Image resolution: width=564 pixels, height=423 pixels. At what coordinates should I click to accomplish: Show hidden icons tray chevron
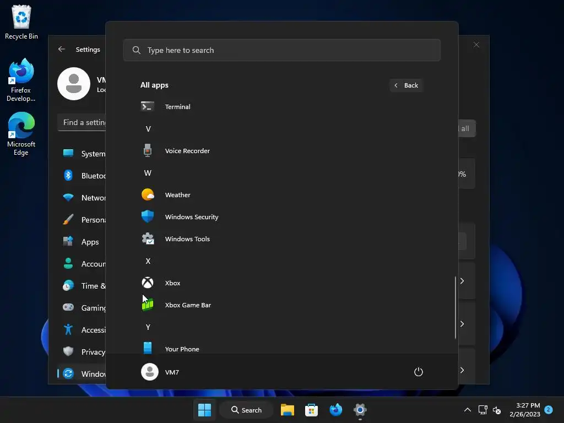click(467, 410)
